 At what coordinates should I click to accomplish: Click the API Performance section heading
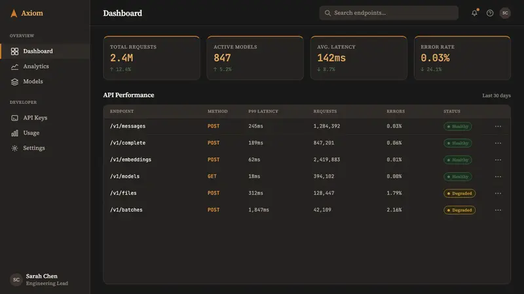128,95
